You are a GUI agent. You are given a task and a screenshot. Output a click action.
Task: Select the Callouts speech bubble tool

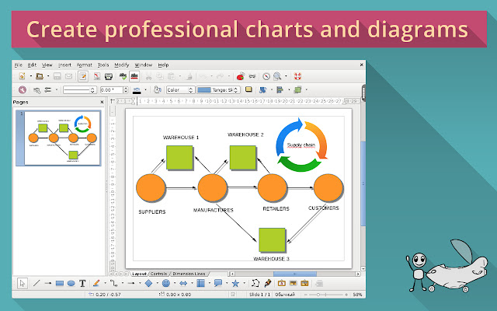217,283
